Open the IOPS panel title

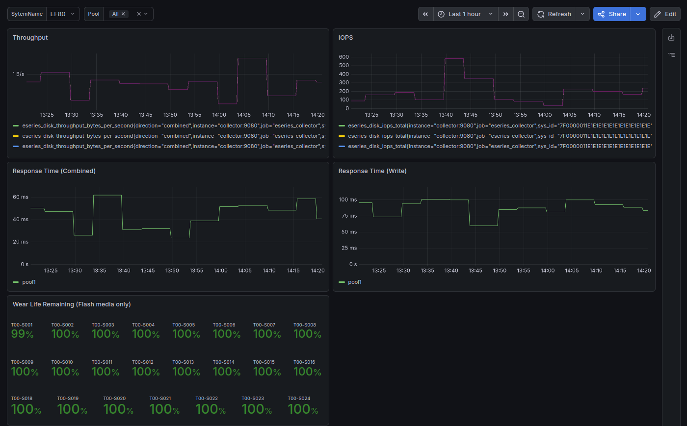[x=345, y=38]
